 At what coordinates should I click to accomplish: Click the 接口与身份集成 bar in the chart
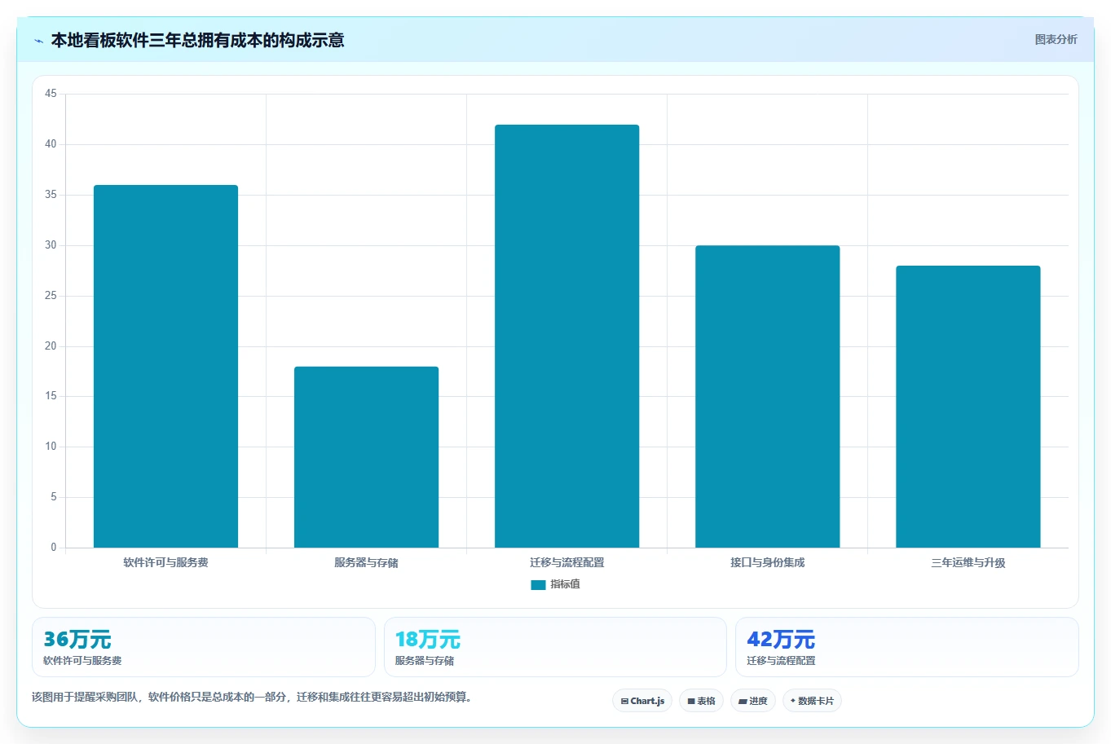pyautogui.click(x=767, y=396)
